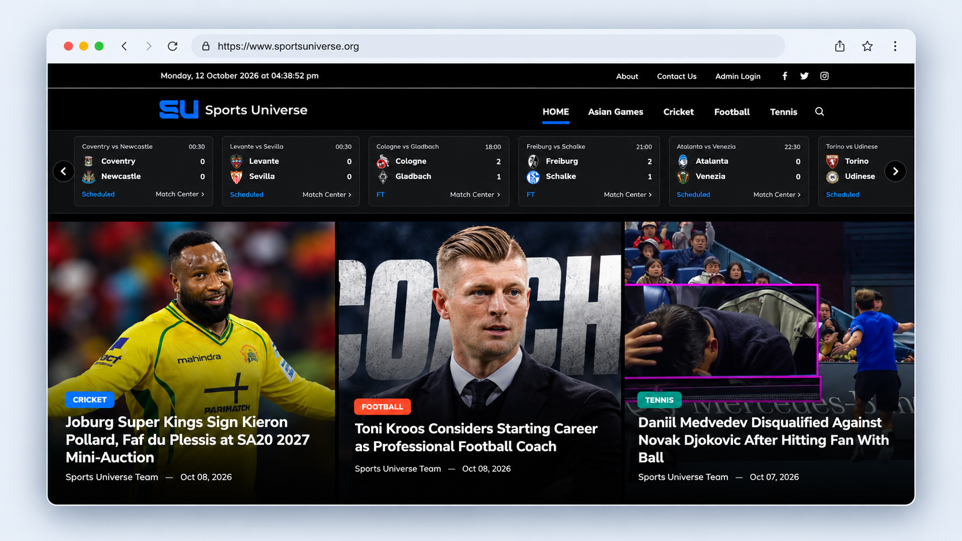Click the SU Sports Universe logo

[233, 109]
